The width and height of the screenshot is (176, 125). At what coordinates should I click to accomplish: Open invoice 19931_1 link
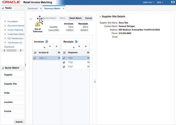pyautogui.click(x=43, y=58)
